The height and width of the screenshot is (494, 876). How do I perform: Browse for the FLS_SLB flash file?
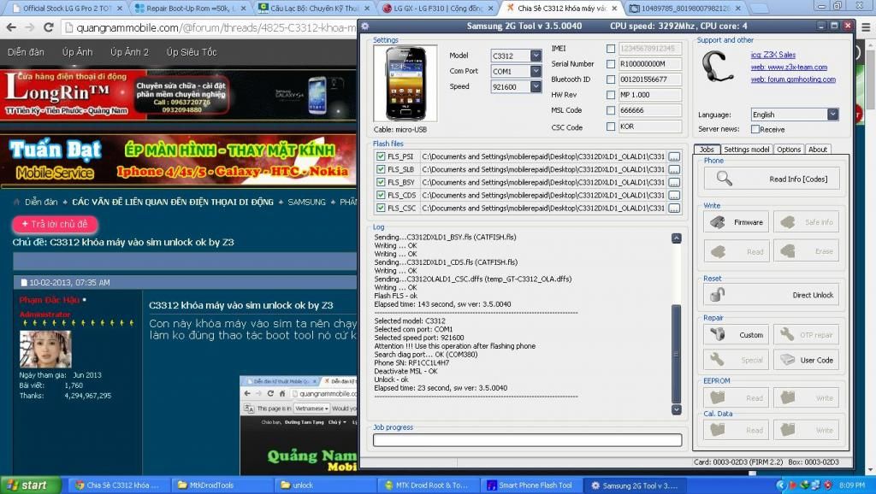(x=674, y=170)
